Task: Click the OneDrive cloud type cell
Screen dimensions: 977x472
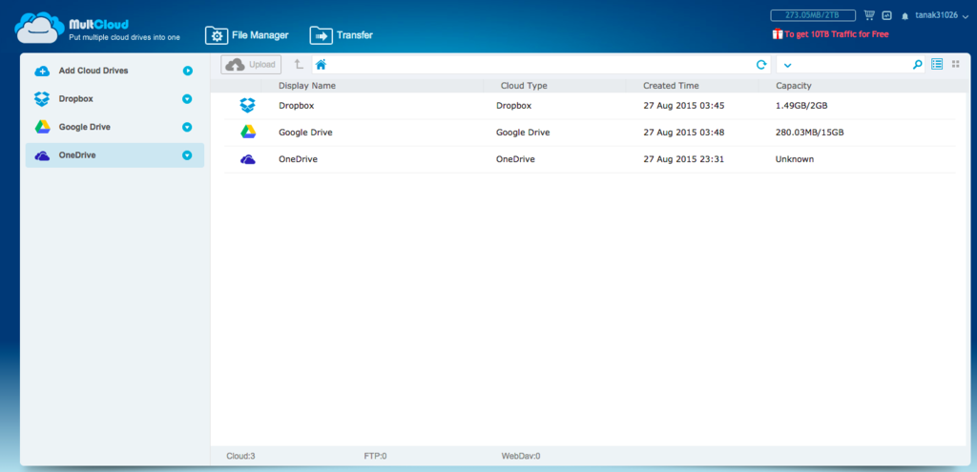Action: (x=516, y=159)
